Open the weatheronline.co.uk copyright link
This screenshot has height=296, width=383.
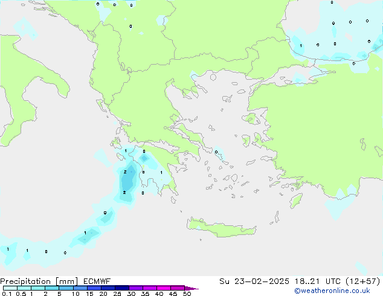pyautogui.click(x=332, y=291)
